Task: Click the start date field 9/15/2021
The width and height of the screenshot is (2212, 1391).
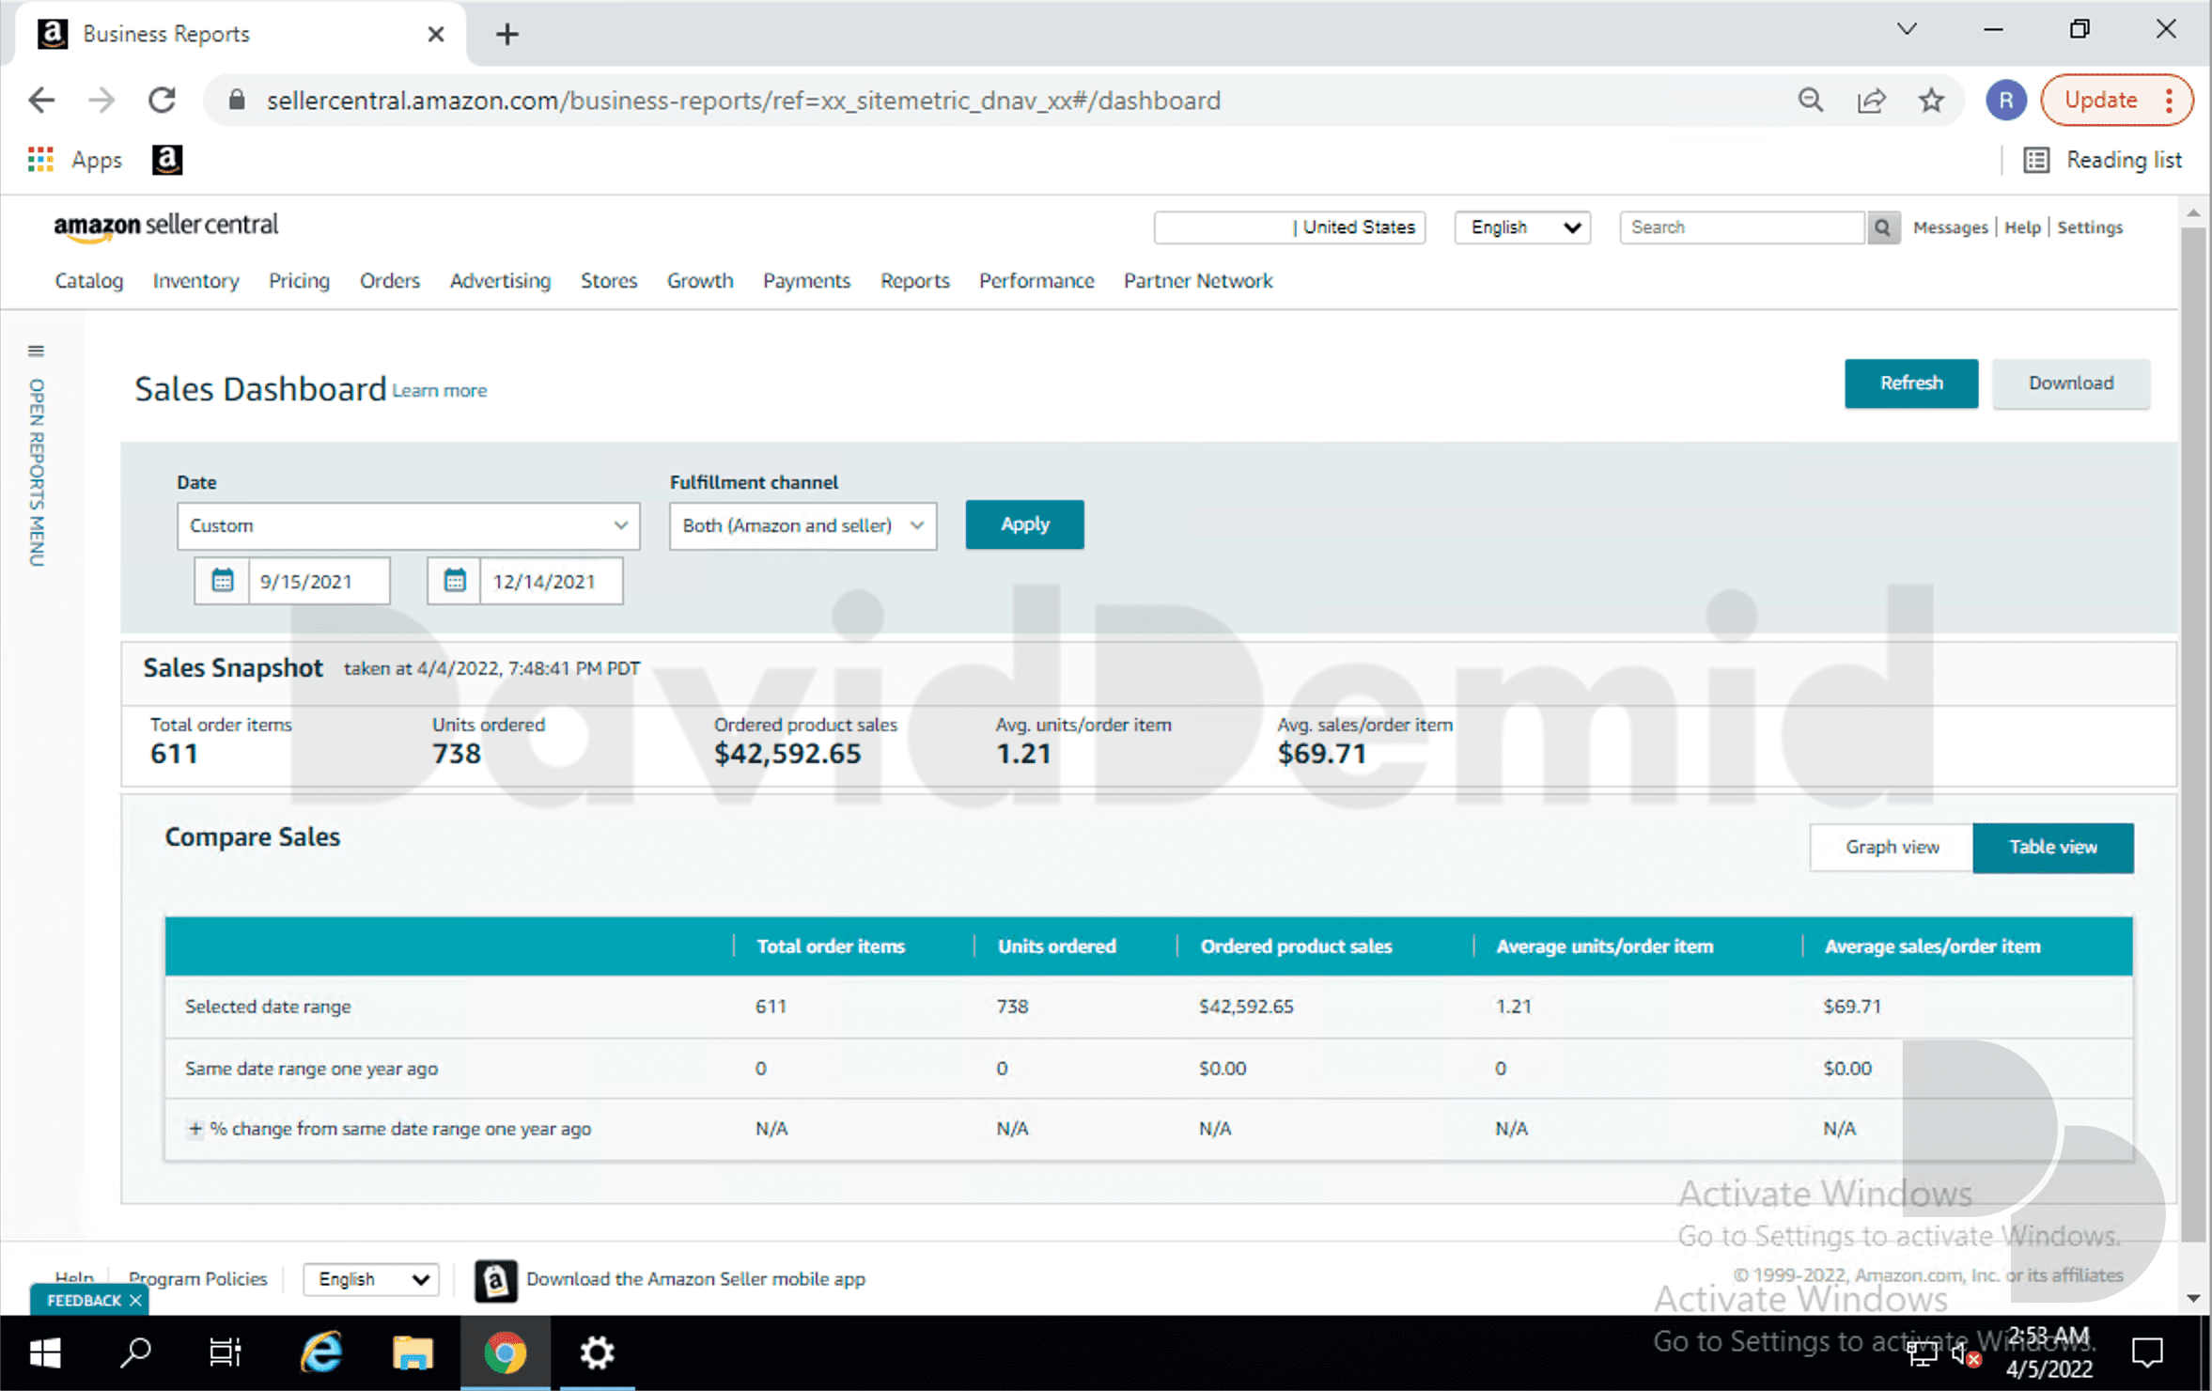Action: pos(319,582)
